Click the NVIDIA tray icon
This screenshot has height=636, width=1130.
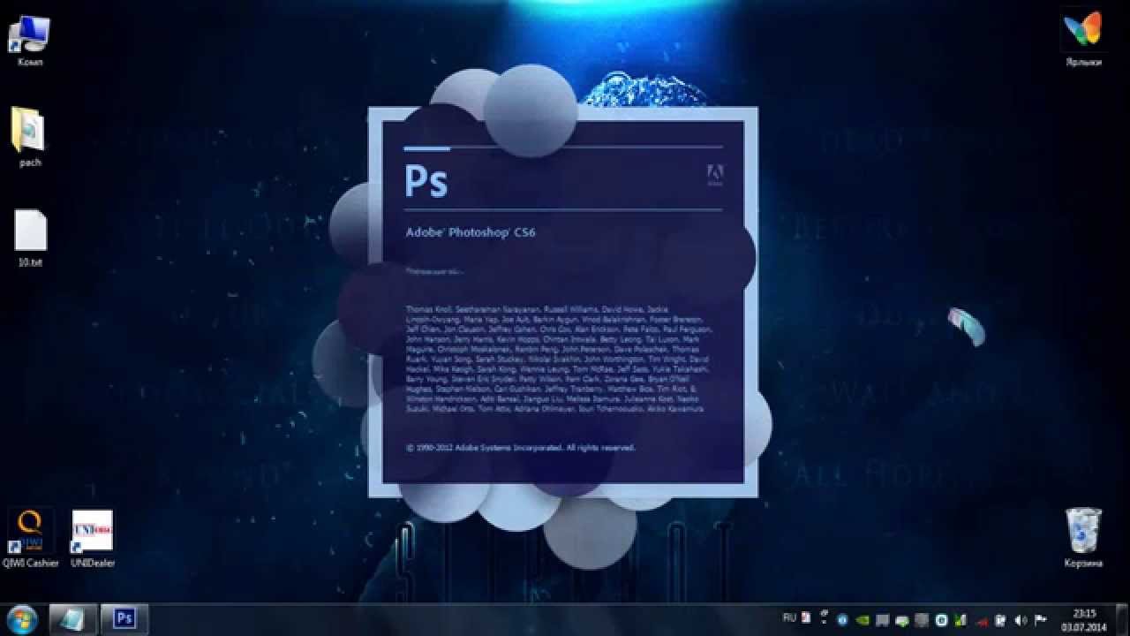(863, 620)
